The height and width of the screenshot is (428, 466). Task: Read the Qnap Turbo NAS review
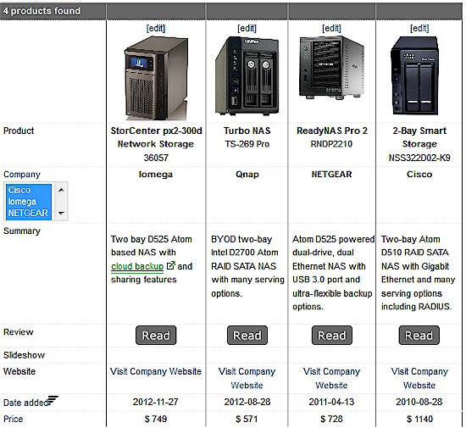click(x=247, y=336)
